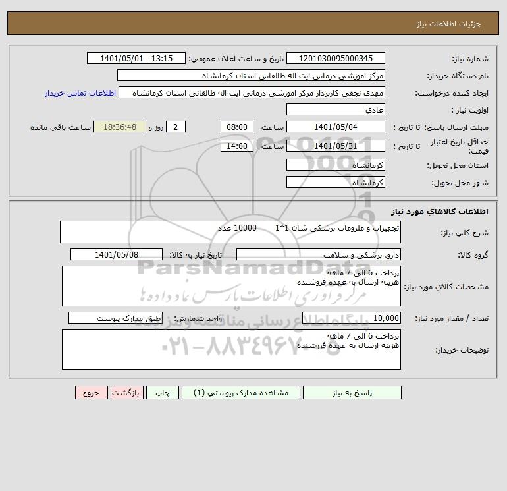Image resolution: width=507 pixels, height=491 pixels.
Task: Click the تعداد / مقدار مورد نیاز label
Action: (452, 319)
